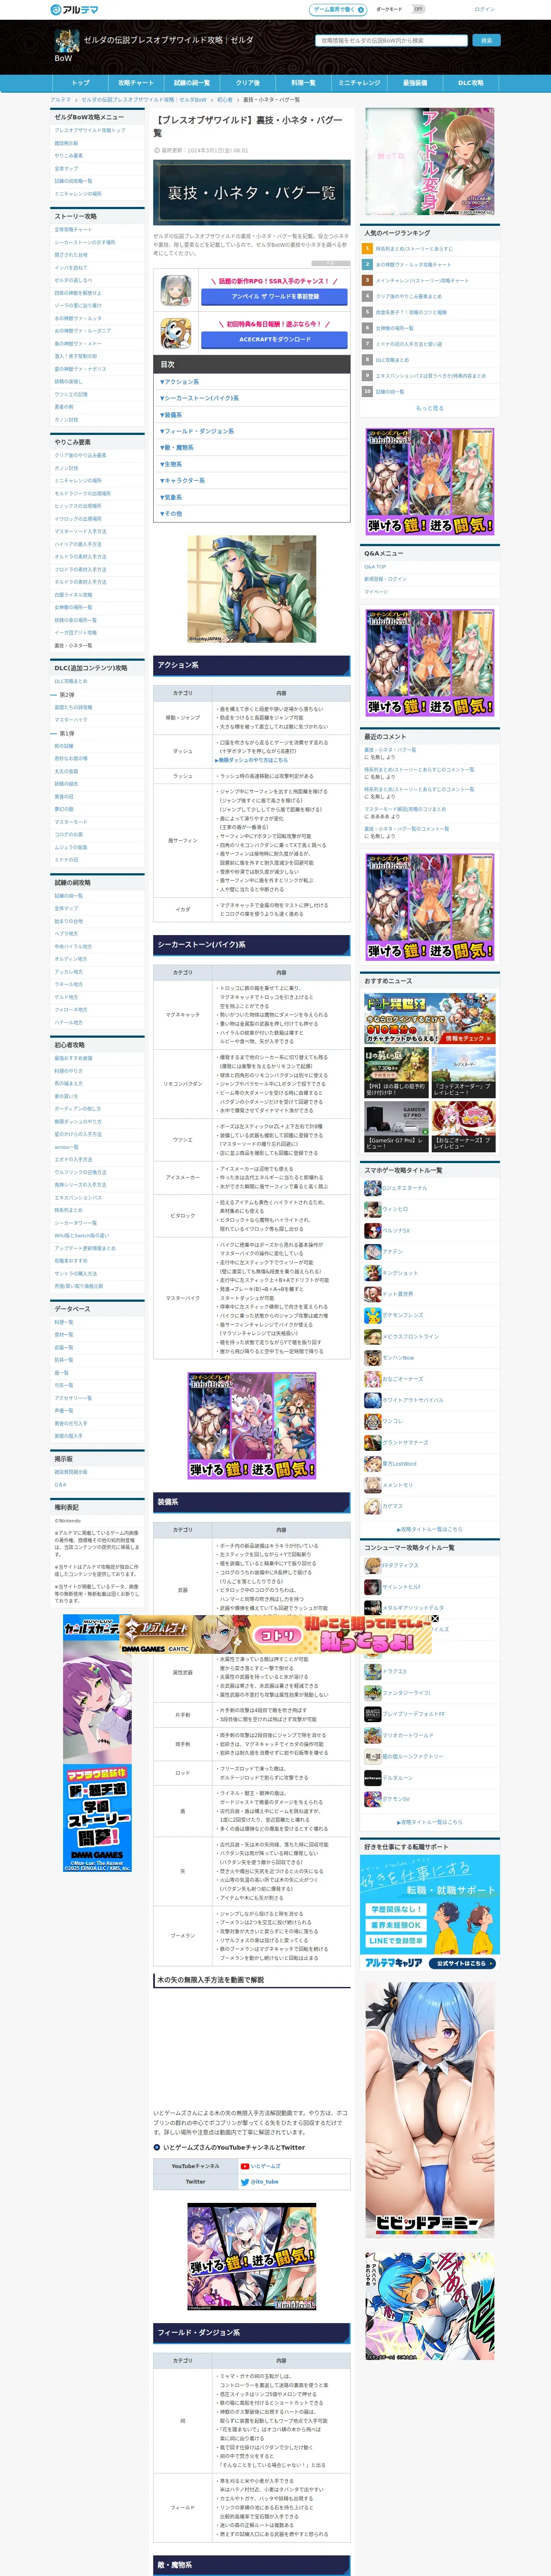The height and width of the screenshot is (2576, 551).
Task: Click もっと見る under popular page ranking
Action: (x=429, y=408)
